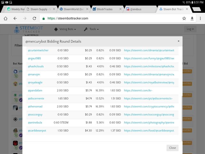Click the Log in button
The image size is (205, 154).
[190, 29]
